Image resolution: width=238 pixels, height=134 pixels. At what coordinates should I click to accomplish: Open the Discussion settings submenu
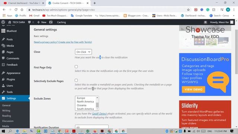coord(8,121)
